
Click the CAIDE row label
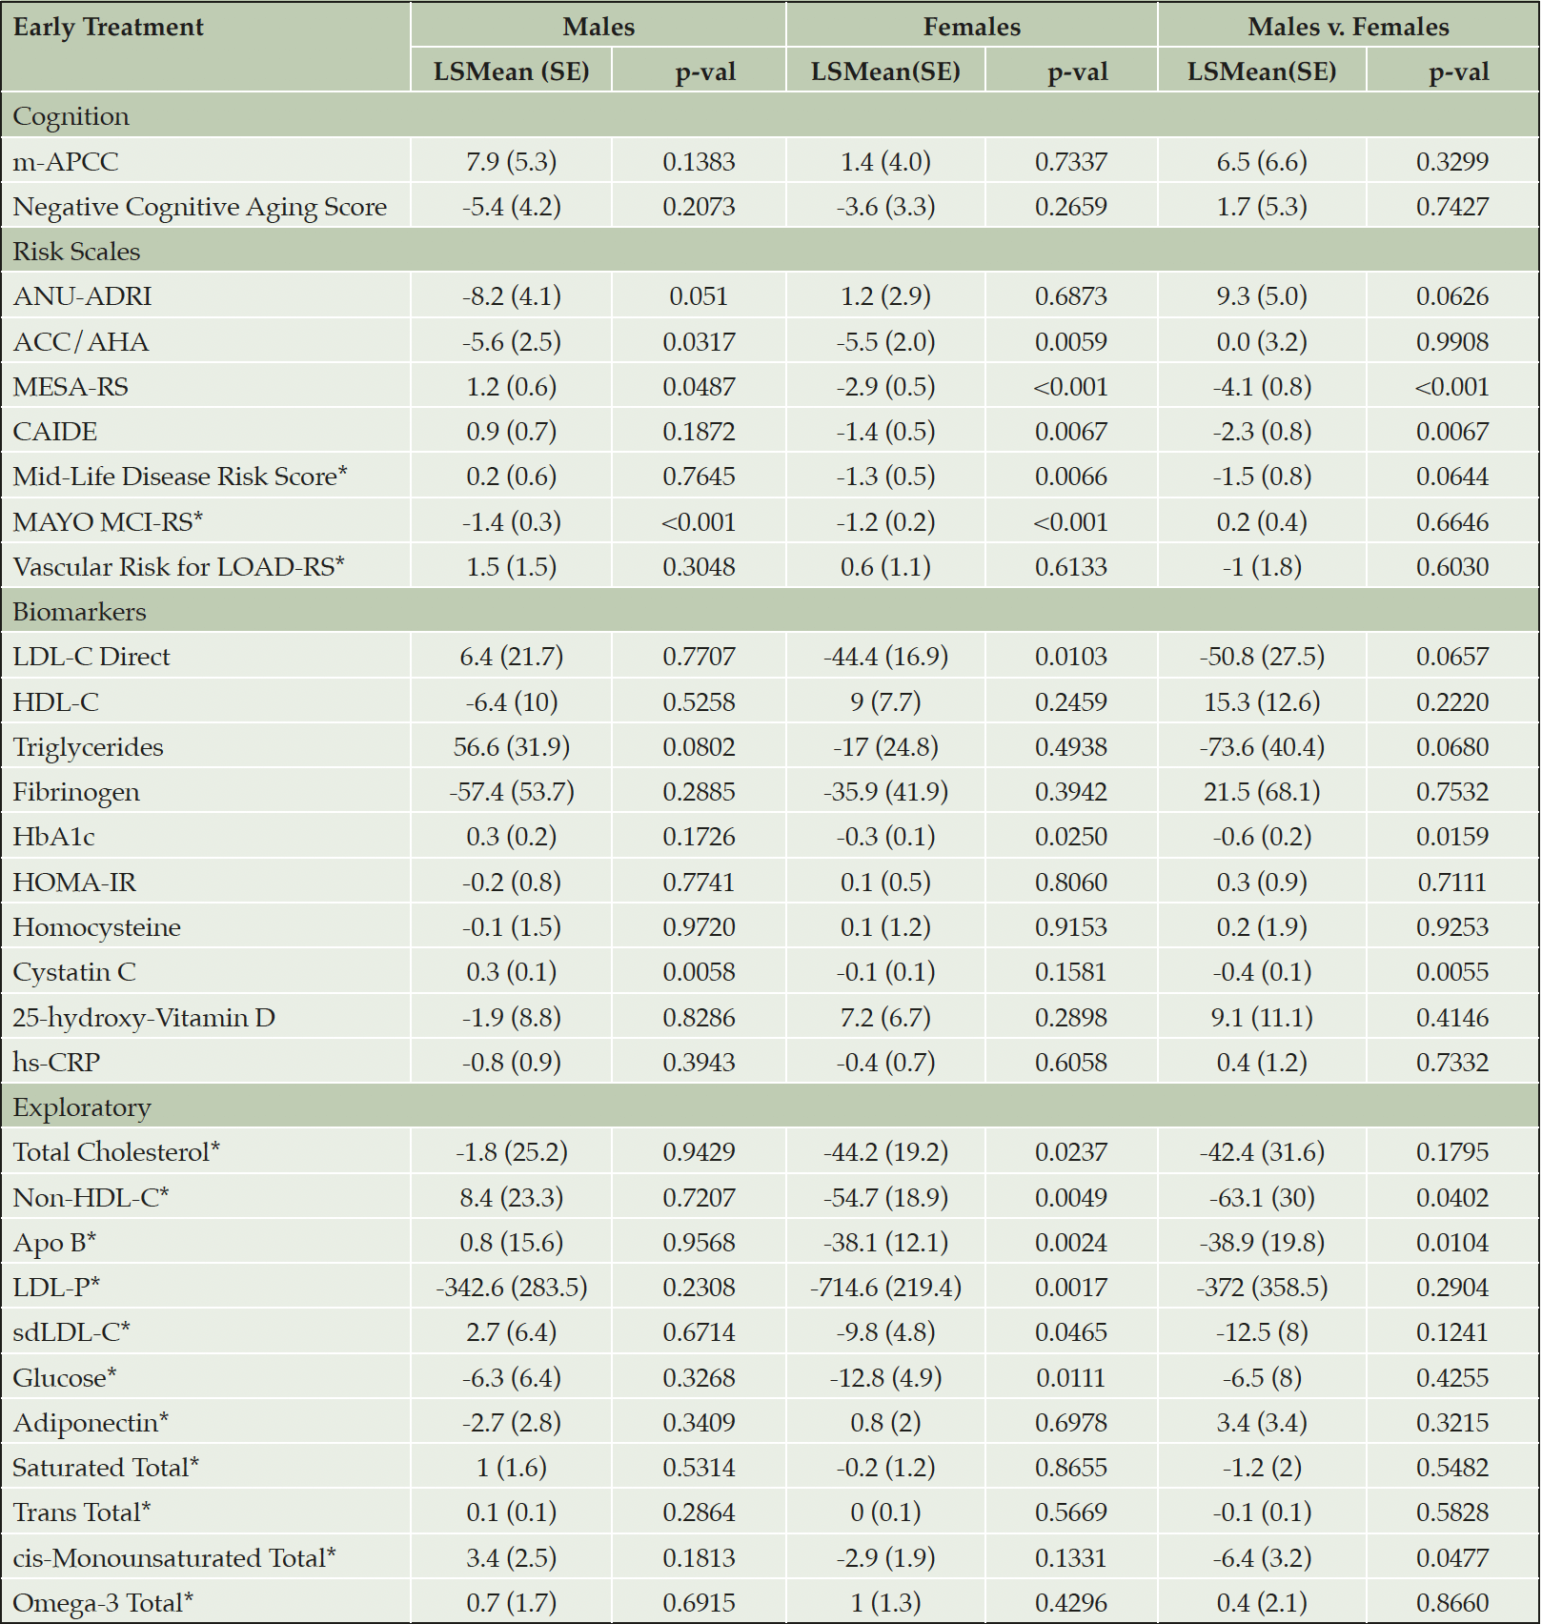(54, 432)
